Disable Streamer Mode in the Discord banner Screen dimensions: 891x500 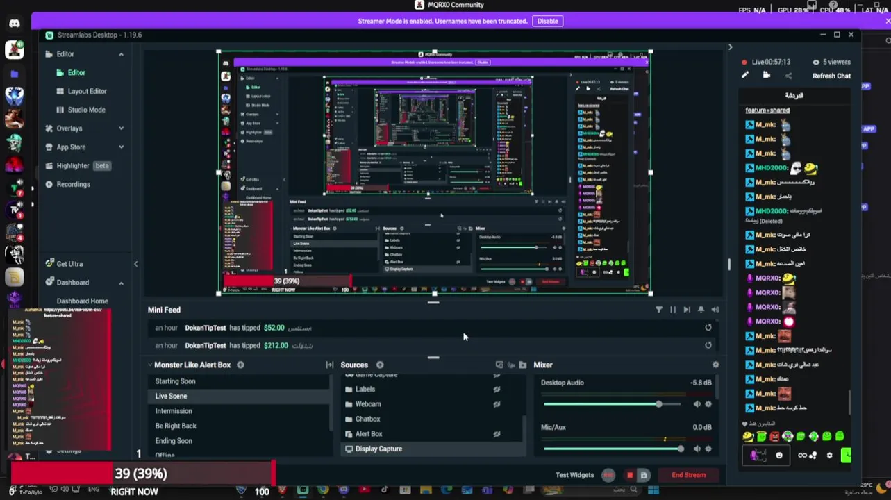(x=547, y=21)
